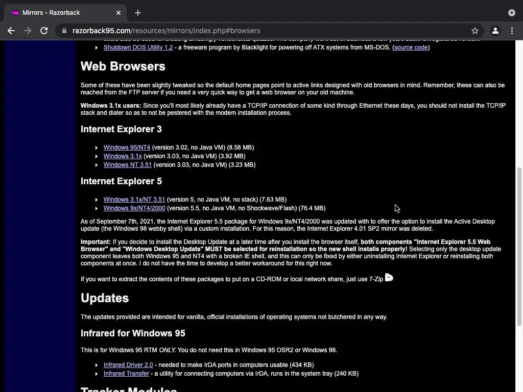Click the browser forward arrow
The width and height of the screenshot is (523, 392).
coord(28,31)
